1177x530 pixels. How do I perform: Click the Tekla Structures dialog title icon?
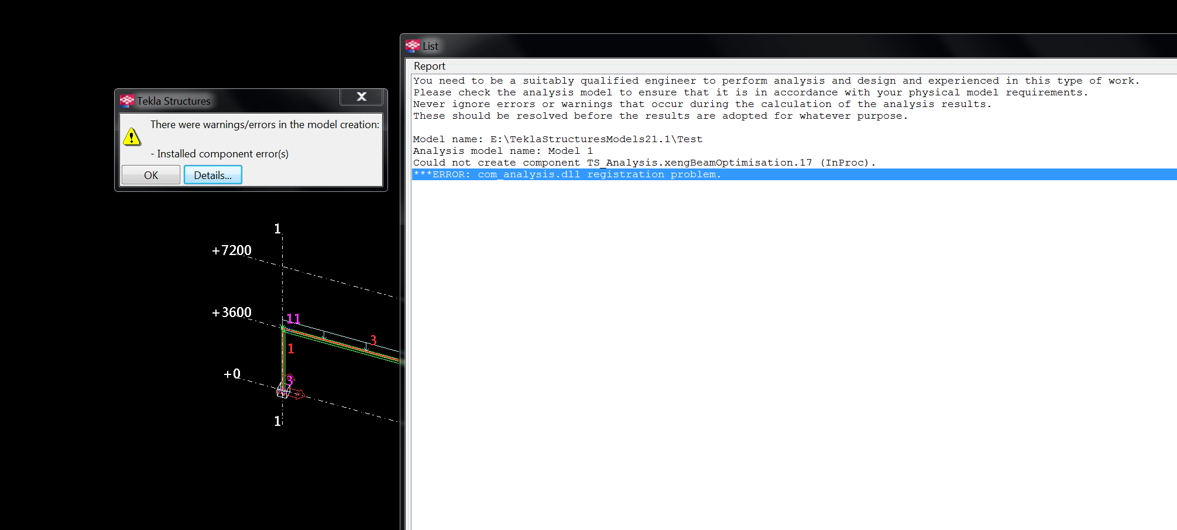126,101
